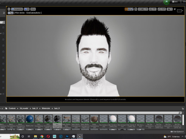Open Opera browser from taskbar
The height and width of the screenshot is (139, 186).
coord(48,136)
